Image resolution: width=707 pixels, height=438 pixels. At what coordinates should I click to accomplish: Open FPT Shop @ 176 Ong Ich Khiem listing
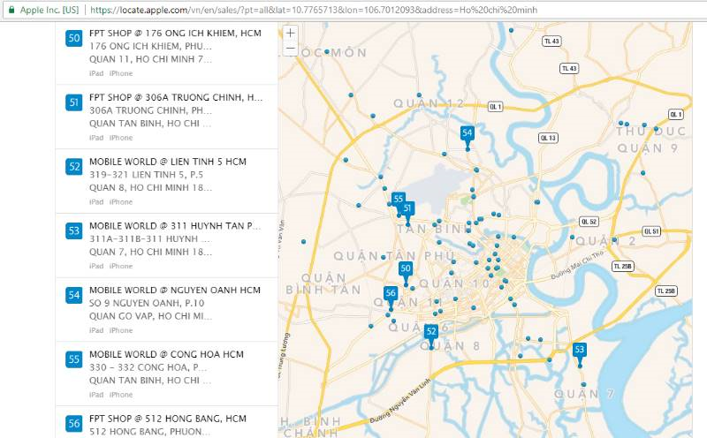[x=175, y=33]
